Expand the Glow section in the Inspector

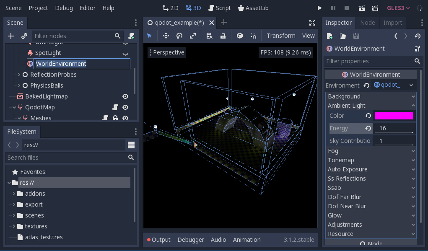tap(371, 215)
